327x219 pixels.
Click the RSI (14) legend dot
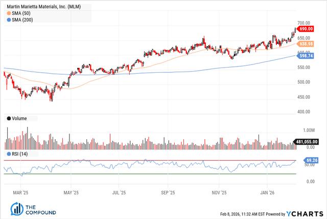click(9, 153)
